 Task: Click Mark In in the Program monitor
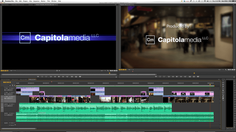(160, 77)
